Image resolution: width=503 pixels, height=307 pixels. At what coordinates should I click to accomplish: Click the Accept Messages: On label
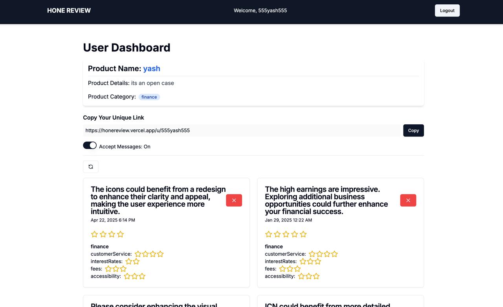point(125,147)
